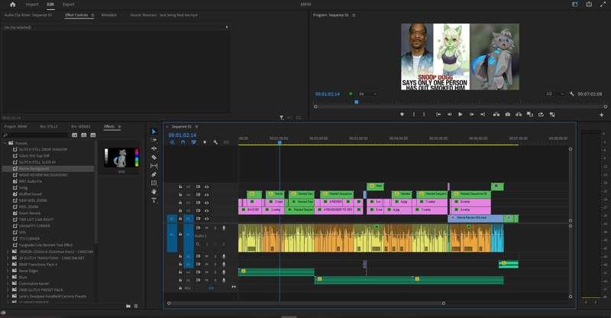Viewport: 611px width, 318px height.
Task: Toggle eye visibility of second video track
Action: click(x=207, y=195)
